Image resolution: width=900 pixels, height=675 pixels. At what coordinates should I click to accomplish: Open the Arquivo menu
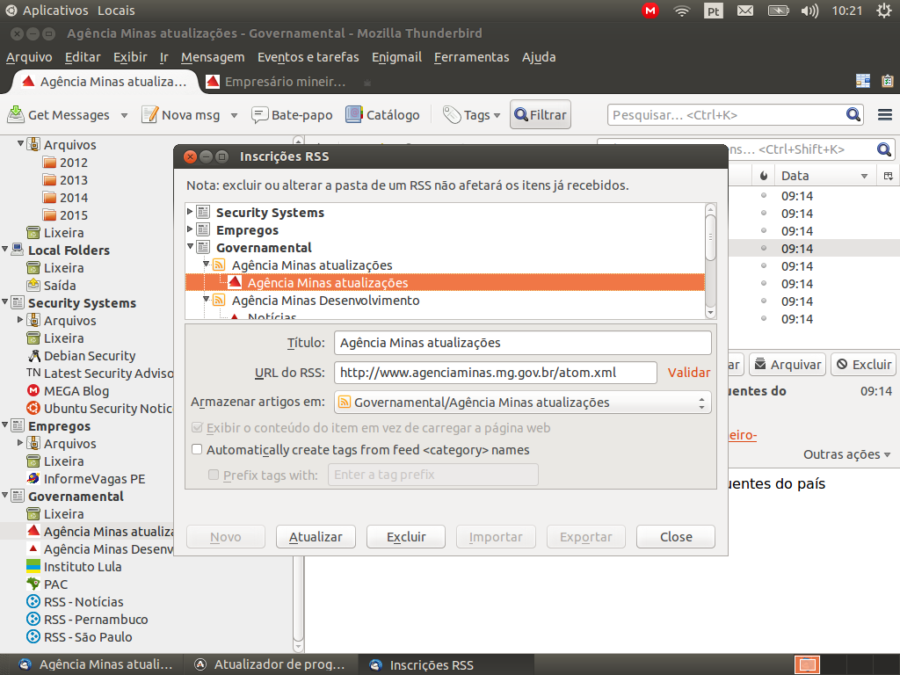(x=29, y=57)
